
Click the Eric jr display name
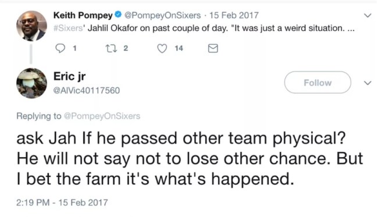pyautogui.click(x=69, y=76)
